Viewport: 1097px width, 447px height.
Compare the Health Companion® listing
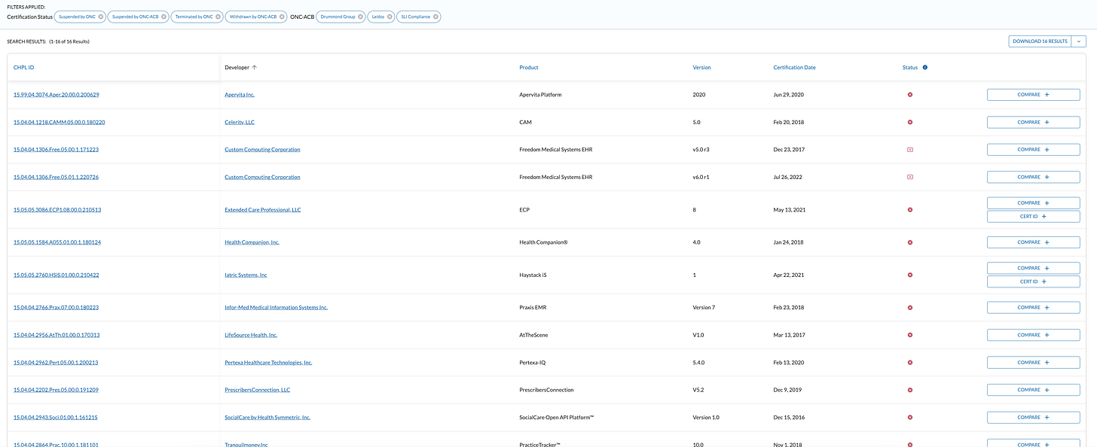click(x=1033, y=242)
